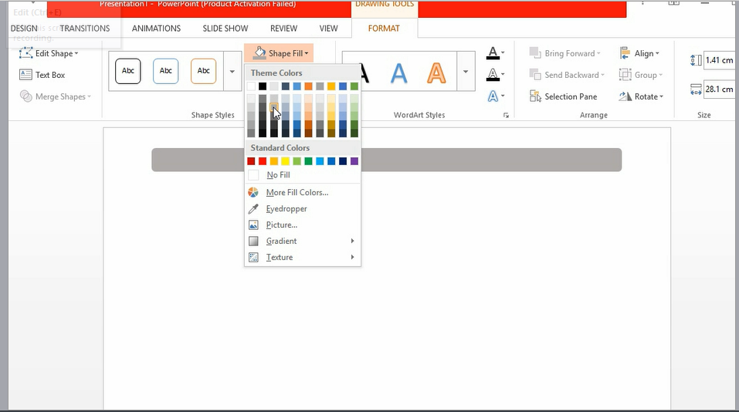Select yellow standard color swatch
Viewport: 739px width, 412px height.
pyautogui.click(x=286, y=161)
